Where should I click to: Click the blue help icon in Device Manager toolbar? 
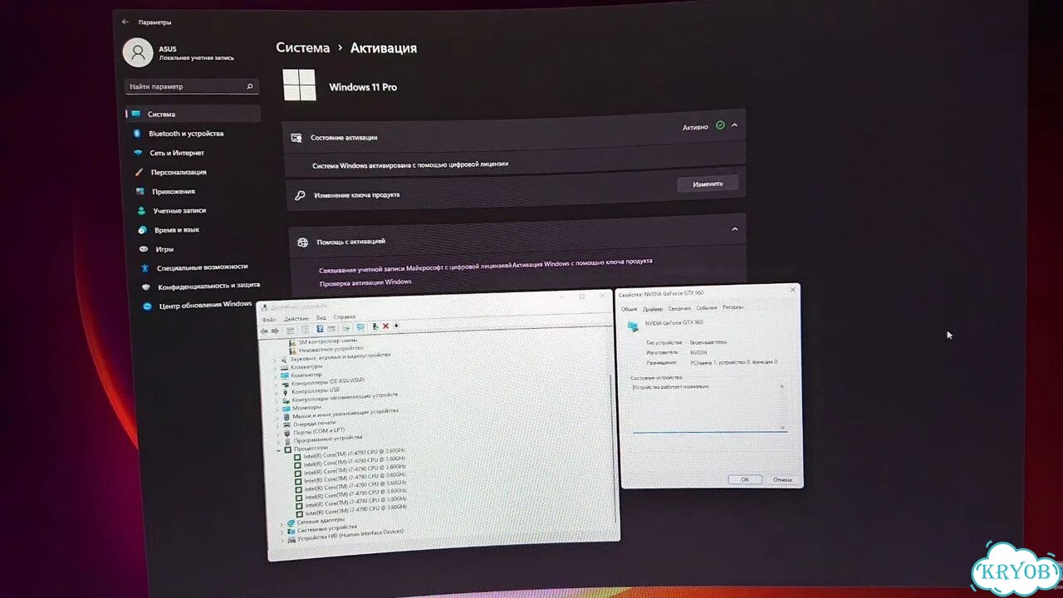(320, 329)
